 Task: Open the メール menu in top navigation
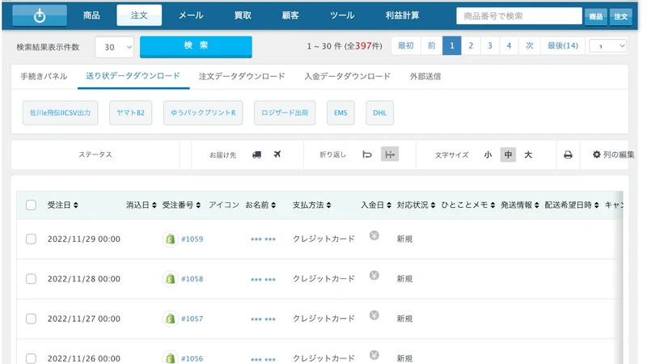click(x=191, y=15)
